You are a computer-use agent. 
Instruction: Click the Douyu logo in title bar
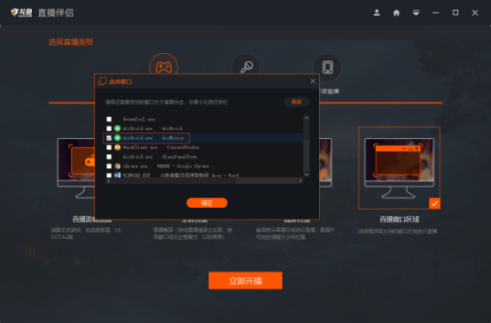pyautogui.click(x=21, y=12)
